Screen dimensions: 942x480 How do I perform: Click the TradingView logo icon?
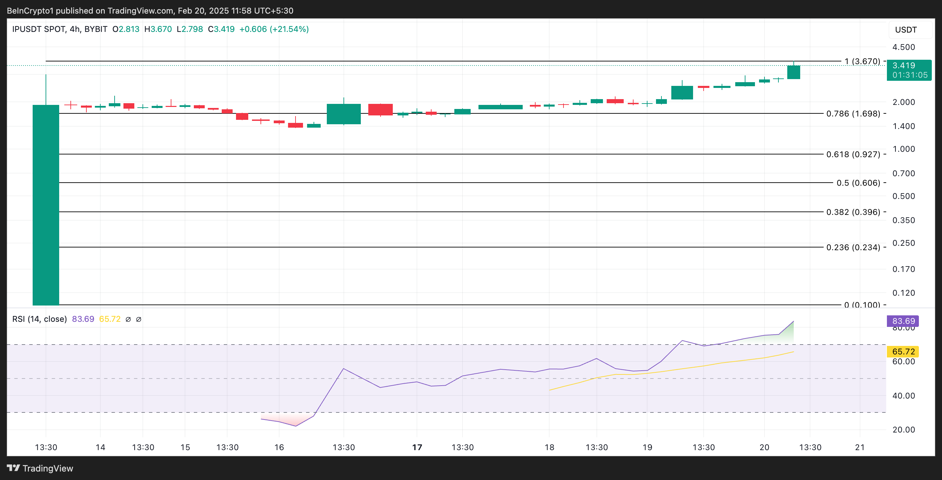point(13,467)
